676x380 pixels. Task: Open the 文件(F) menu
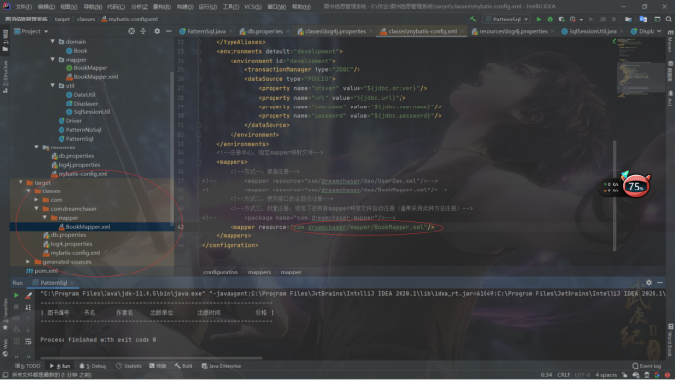click(23, 7)
